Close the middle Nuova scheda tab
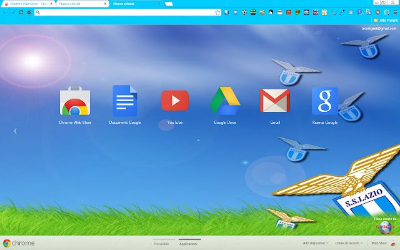The height and width of the screenshot is (250, 400). 106,4
